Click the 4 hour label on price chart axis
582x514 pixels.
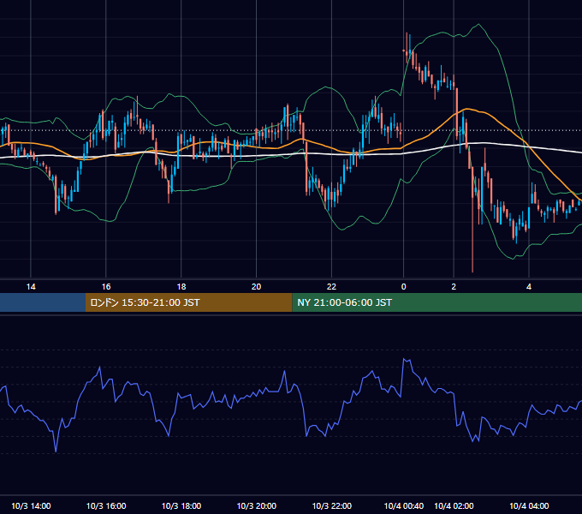[529, 287]
